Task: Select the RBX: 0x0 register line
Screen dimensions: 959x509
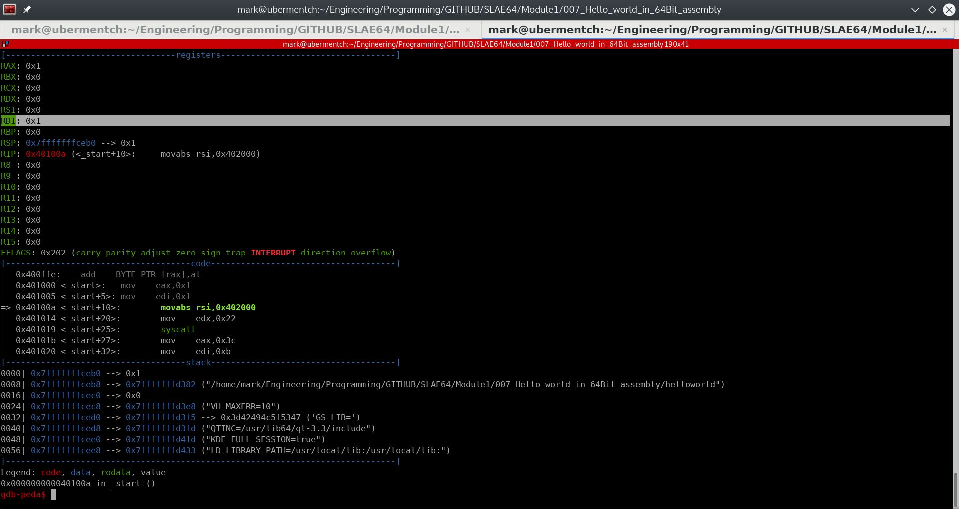Action: click(21, 77)
